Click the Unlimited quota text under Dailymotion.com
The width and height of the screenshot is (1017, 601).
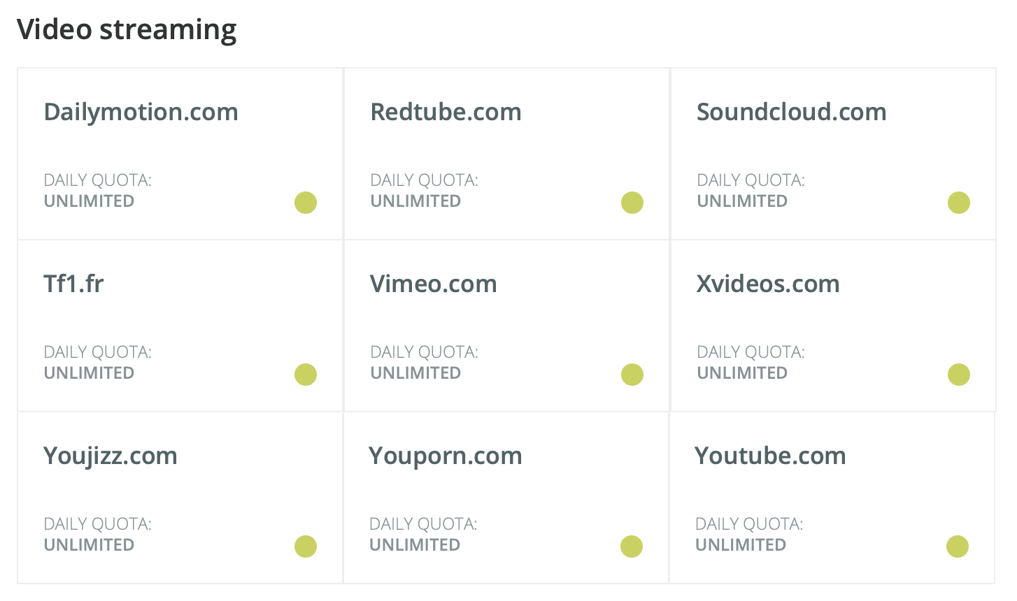[89, 201]
